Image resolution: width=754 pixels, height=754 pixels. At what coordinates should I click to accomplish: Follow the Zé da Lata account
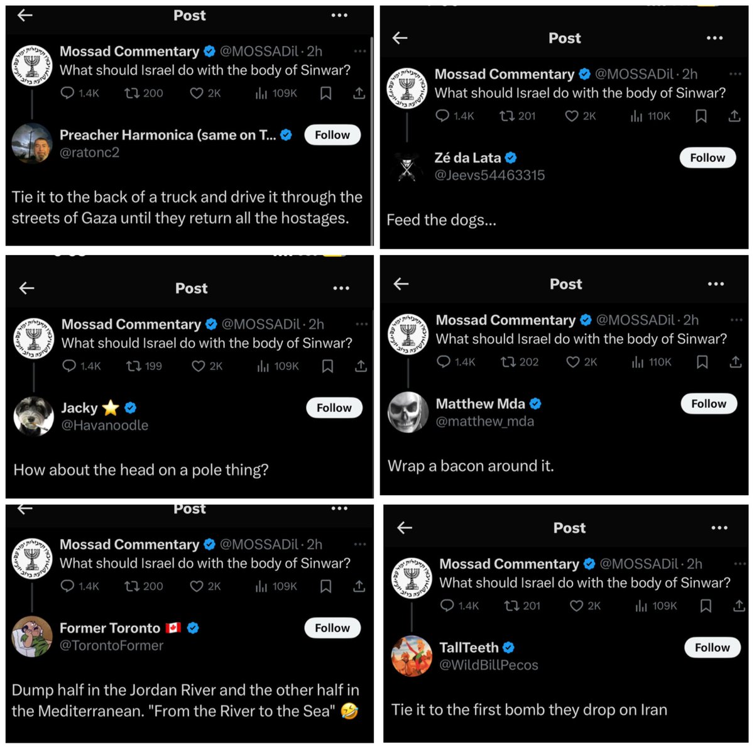tap(708, 158)
